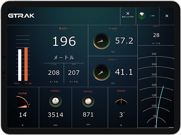Click the average distance value 207
This screenshot has width=181, height=135.
point(74,73)
